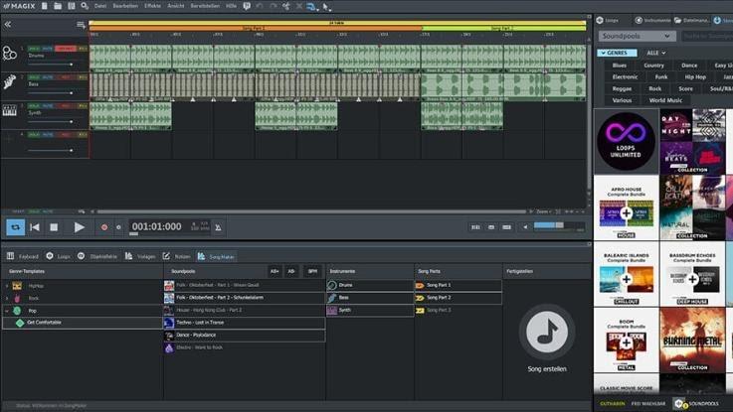Viewport: 733px width, 412px height.
Task: Click the tutorial info icon after Hilfe
Action: pyautogui.click(x=247, y=6)
